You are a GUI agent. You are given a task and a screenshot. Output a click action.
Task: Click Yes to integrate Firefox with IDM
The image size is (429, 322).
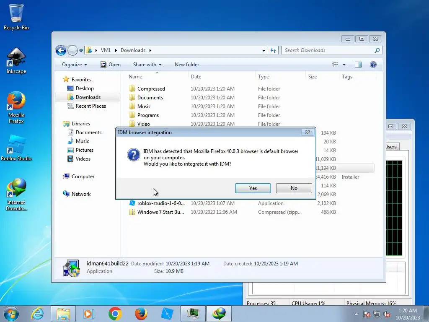coord(253,188)
